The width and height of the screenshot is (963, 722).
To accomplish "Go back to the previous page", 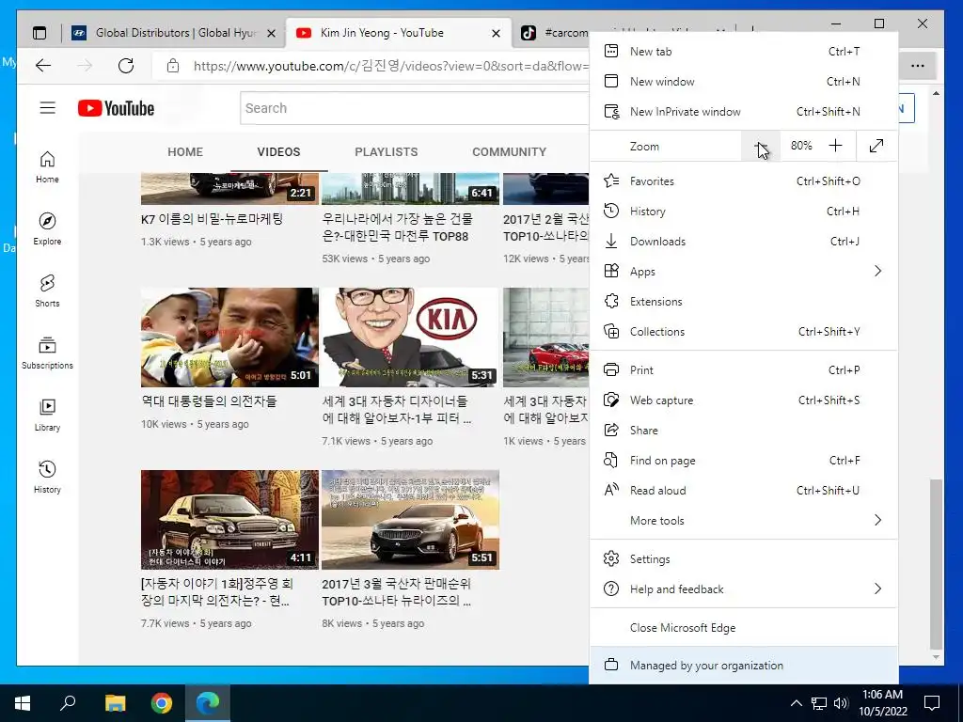I will [43, 66].
